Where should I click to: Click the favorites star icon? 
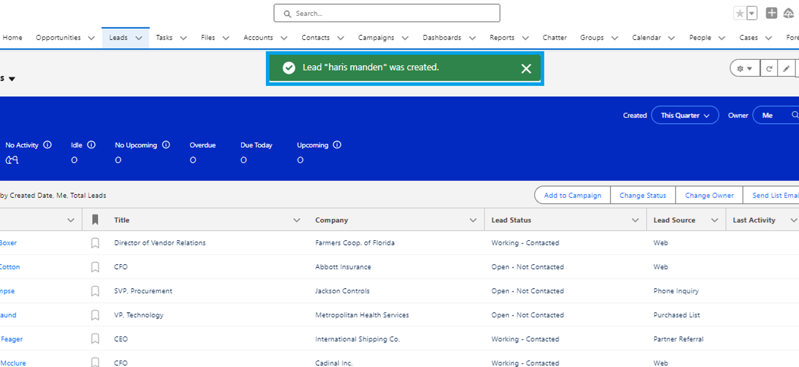(739, 12)
